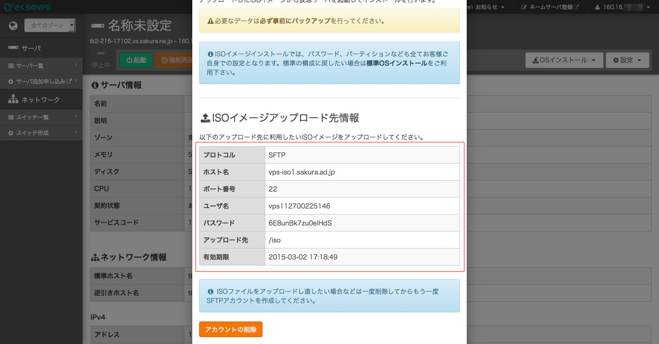Click the upload destination value /iso
Viewport: 659px width, 344px height.
tap(274, 240)
